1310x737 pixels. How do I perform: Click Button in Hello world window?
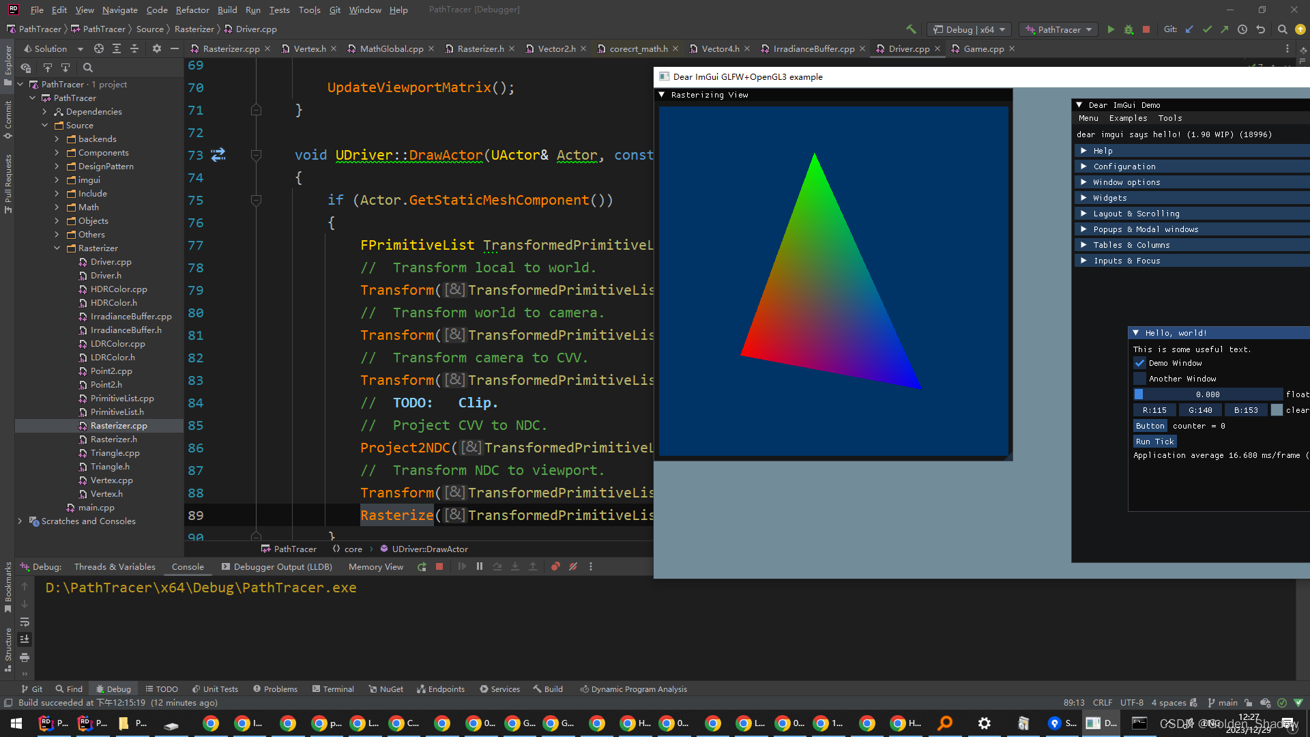[1150, 426]
